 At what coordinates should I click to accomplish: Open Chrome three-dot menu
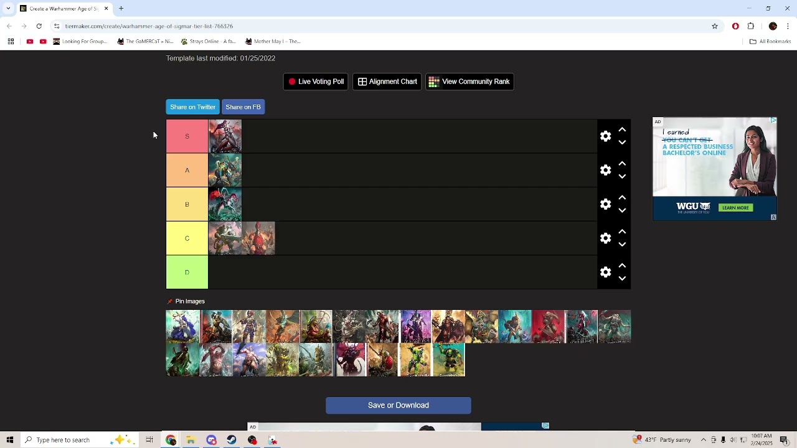[x=788, y=26]
